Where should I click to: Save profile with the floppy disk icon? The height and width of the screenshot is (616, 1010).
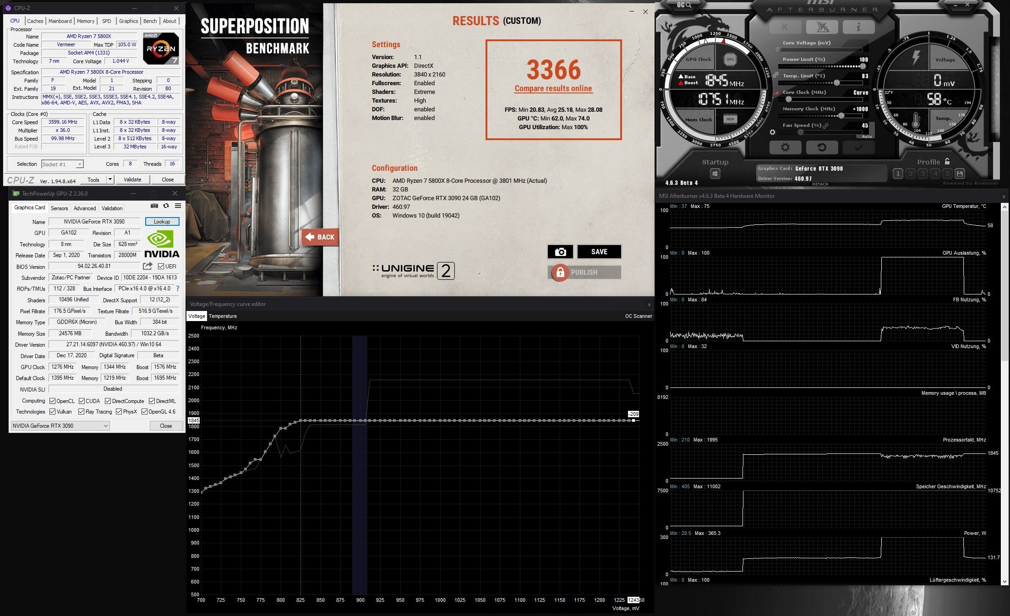tap(960, 174)
